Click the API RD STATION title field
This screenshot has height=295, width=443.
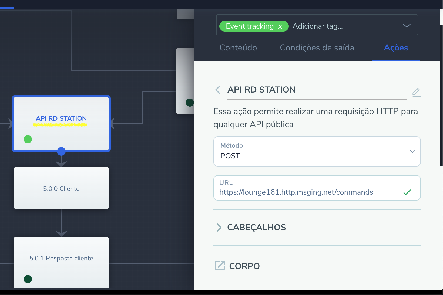pyautogui.click(x=317, y=90)
